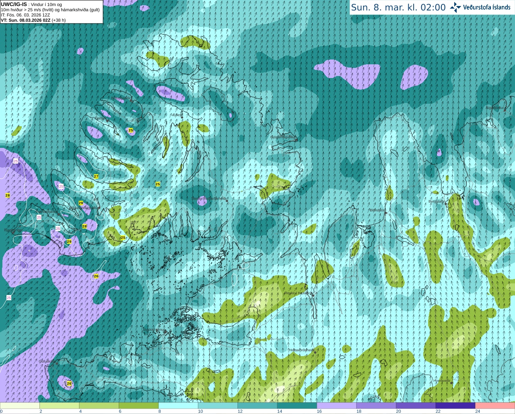Click the legend scale number 16
515x414 pixels.
pyautogui.click(x=319, y=411)
